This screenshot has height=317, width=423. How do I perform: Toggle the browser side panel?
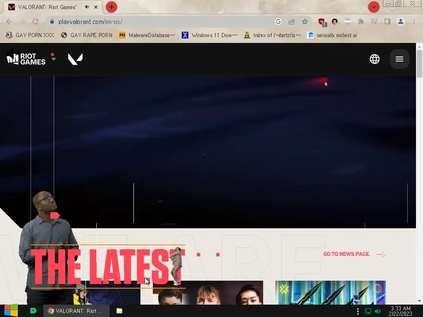click(x=387, y=21)
